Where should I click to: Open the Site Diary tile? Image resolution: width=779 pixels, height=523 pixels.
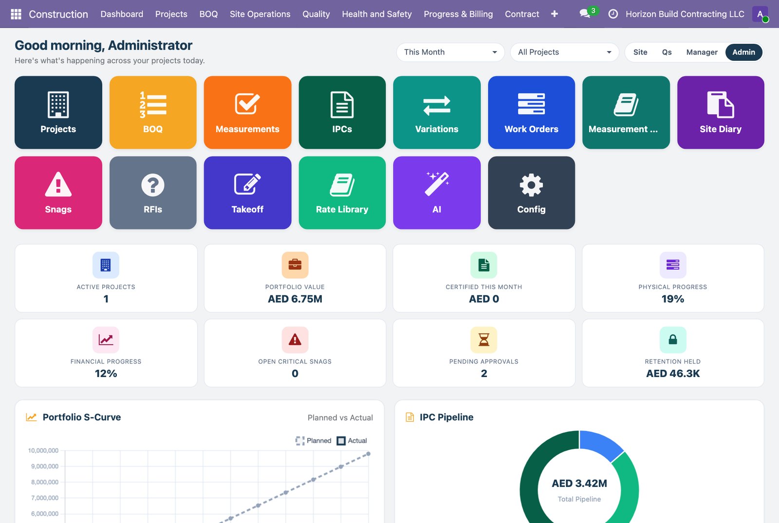pos(721,112)
